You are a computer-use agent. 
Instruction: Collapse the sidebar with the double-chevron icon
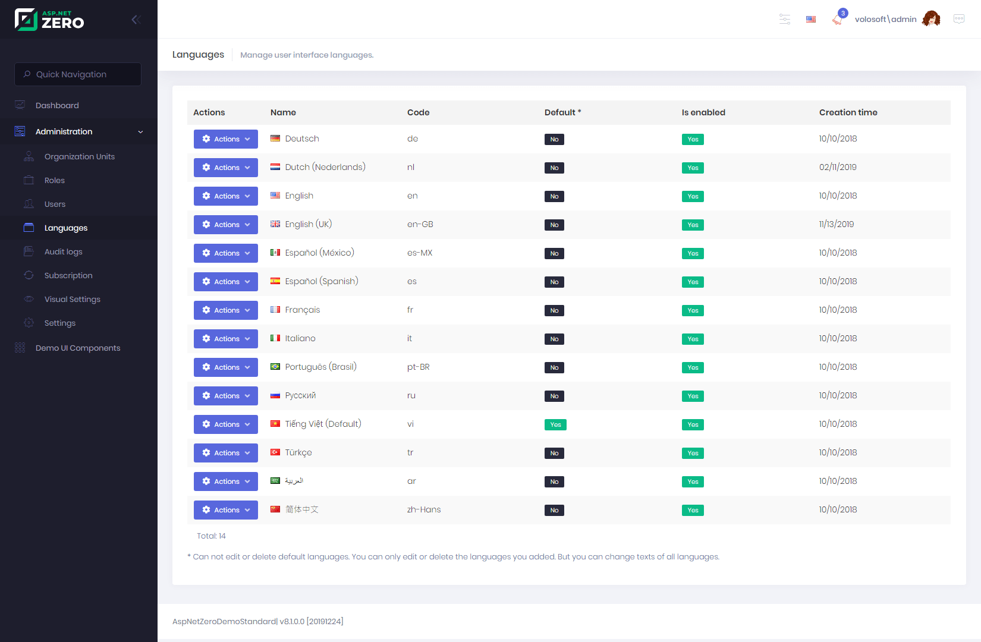click(136, 20)
